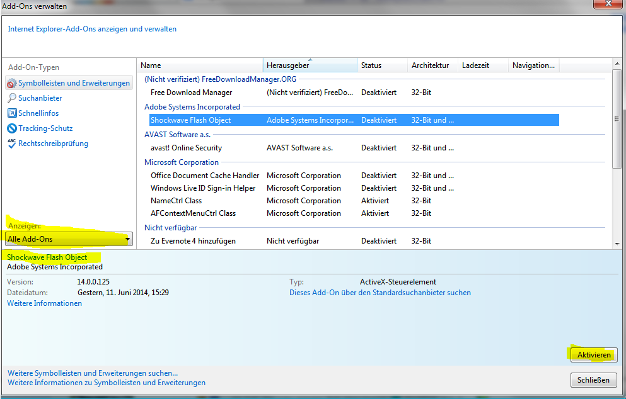Sort by the Name column header
Image resolution: width=626 pixels, height=399 pixels.
click(200, 65)
